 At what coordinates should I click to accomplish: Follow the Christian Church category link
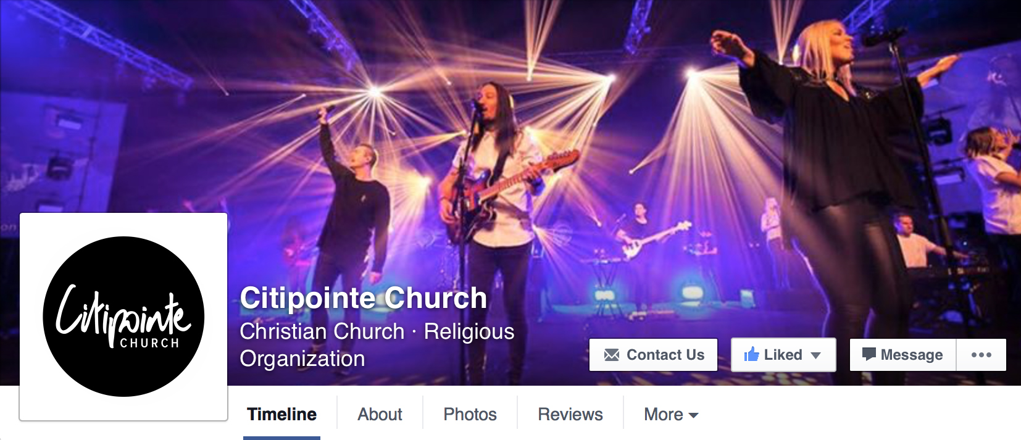coord(322,331)
